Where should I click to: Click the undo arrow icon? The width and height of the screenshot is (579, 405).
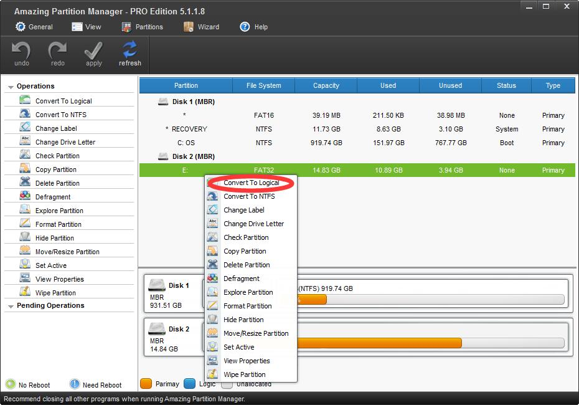(21, 50)
